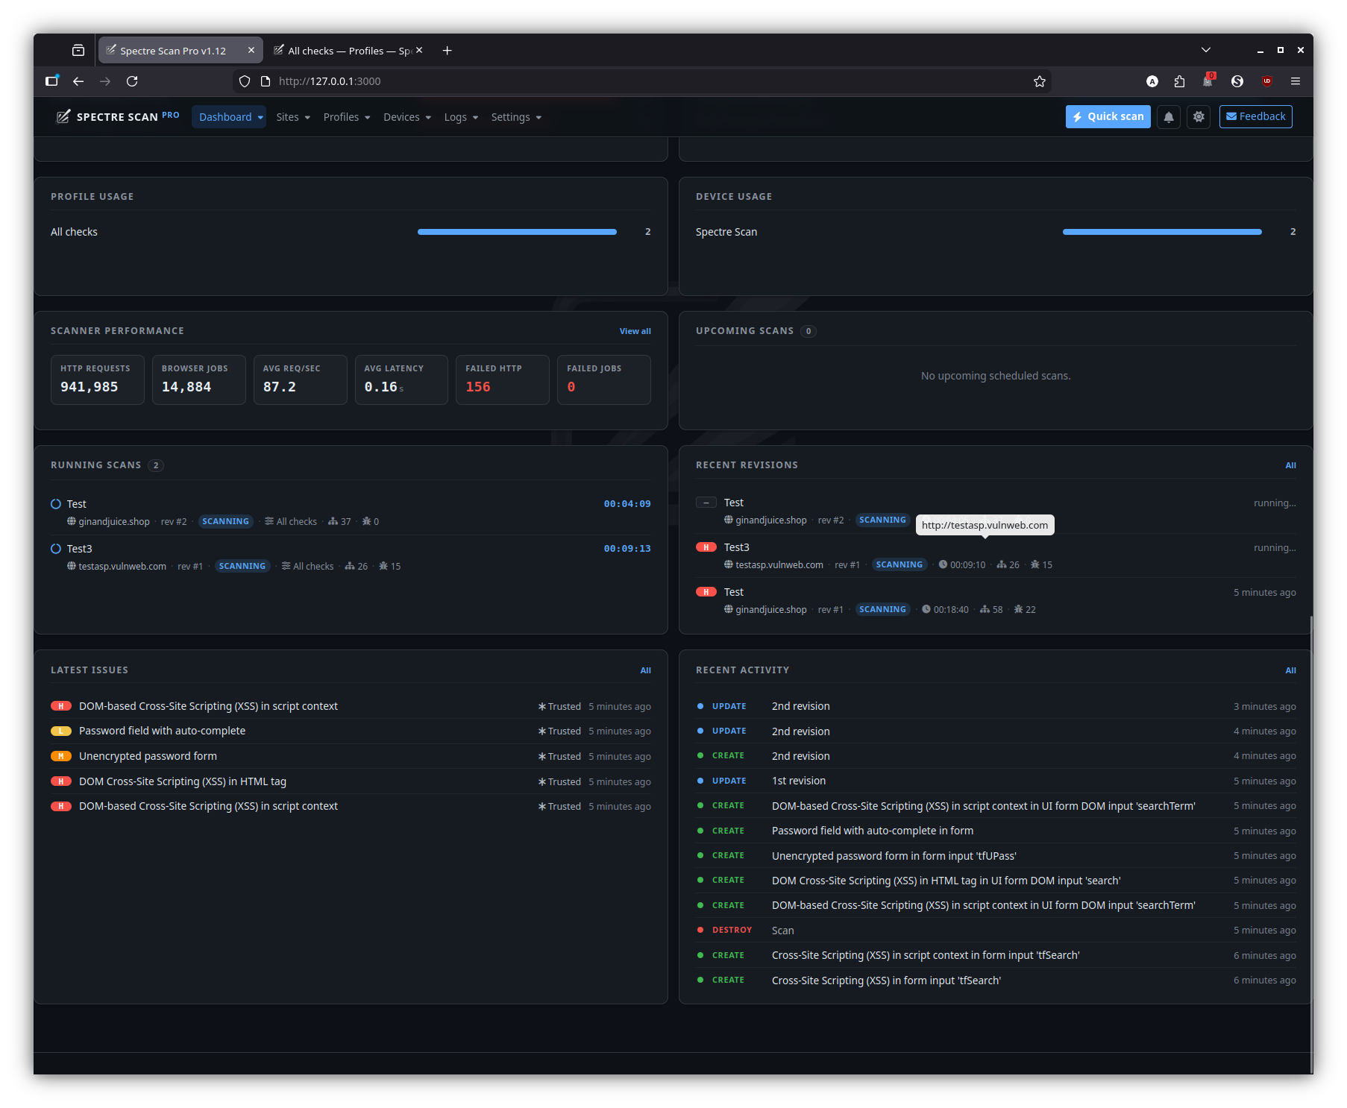This screenshot has width=1347, height=1108.
Task: Click the HTTP Requests 941,985 stat card
Action: point(98,380)
